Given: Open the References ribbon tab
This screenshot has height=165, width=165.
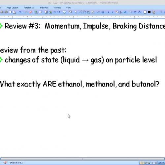Looking at the screenshot, I should 29,8.
